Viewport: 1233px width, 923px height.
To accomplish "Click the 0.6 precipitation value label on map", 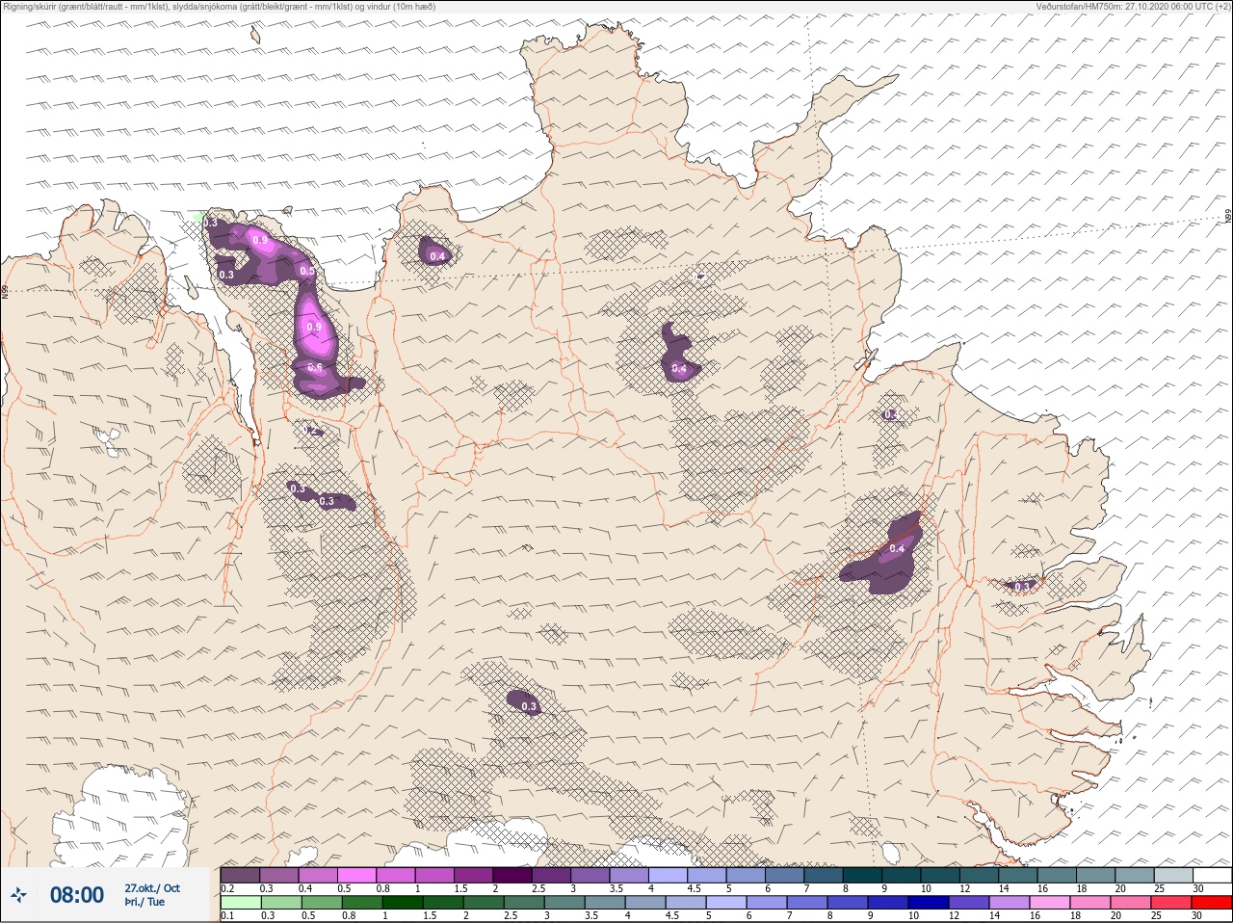I will click(x=315, y=368).
